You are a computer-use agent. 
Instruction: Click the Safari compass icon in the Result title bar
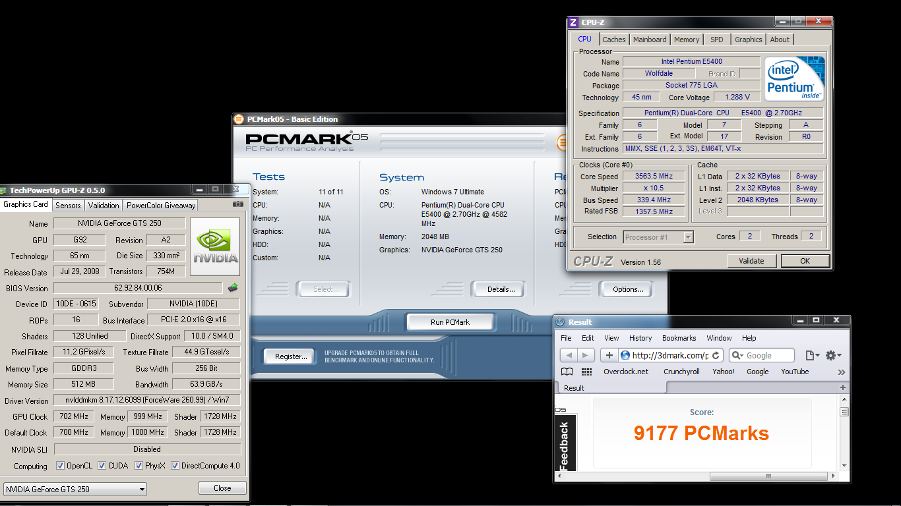click(x=561, y=322)
